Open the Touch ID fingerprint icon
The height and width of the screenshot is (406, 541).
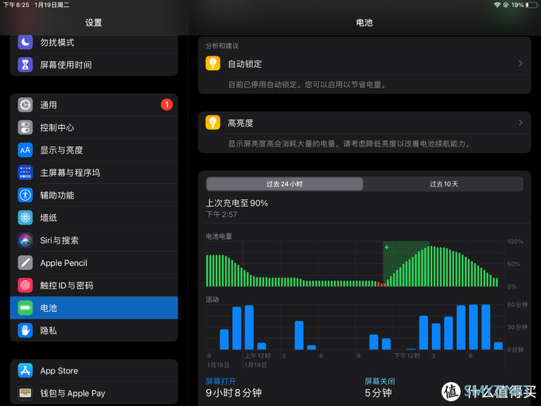tap(25, 285)
